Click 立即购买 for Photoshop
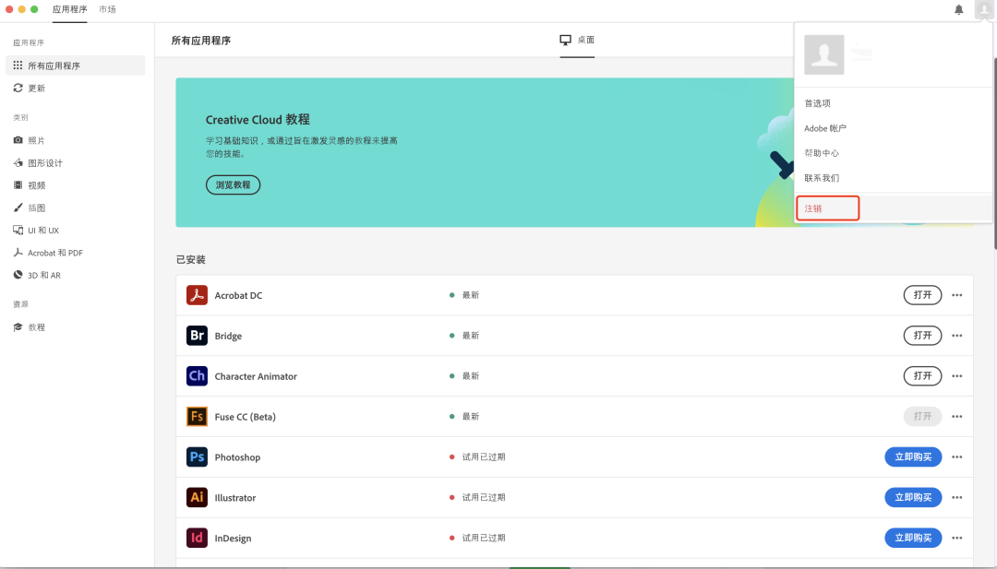This screenshot has width=997, height=569. coord(913,457)
